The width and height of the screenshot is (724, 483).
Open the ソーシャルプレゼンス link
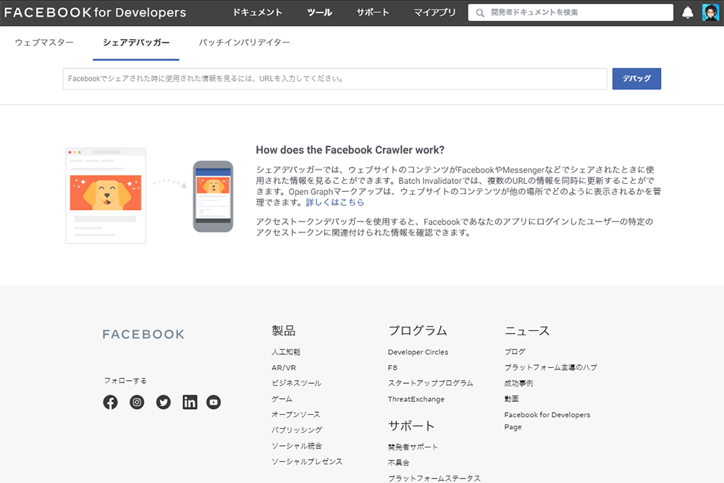click(307, 461)
